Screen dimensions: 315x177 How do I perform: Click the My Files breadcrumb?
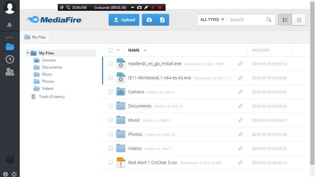click(x=38, y=37)
